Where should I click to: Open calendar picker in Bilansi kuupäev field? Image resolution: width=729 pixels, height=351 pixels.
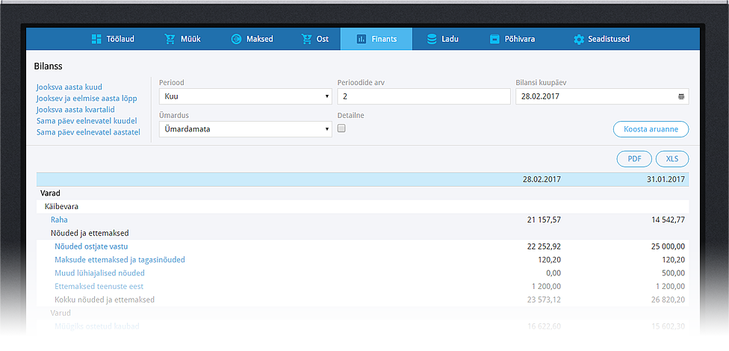click(x=680, y=96)
